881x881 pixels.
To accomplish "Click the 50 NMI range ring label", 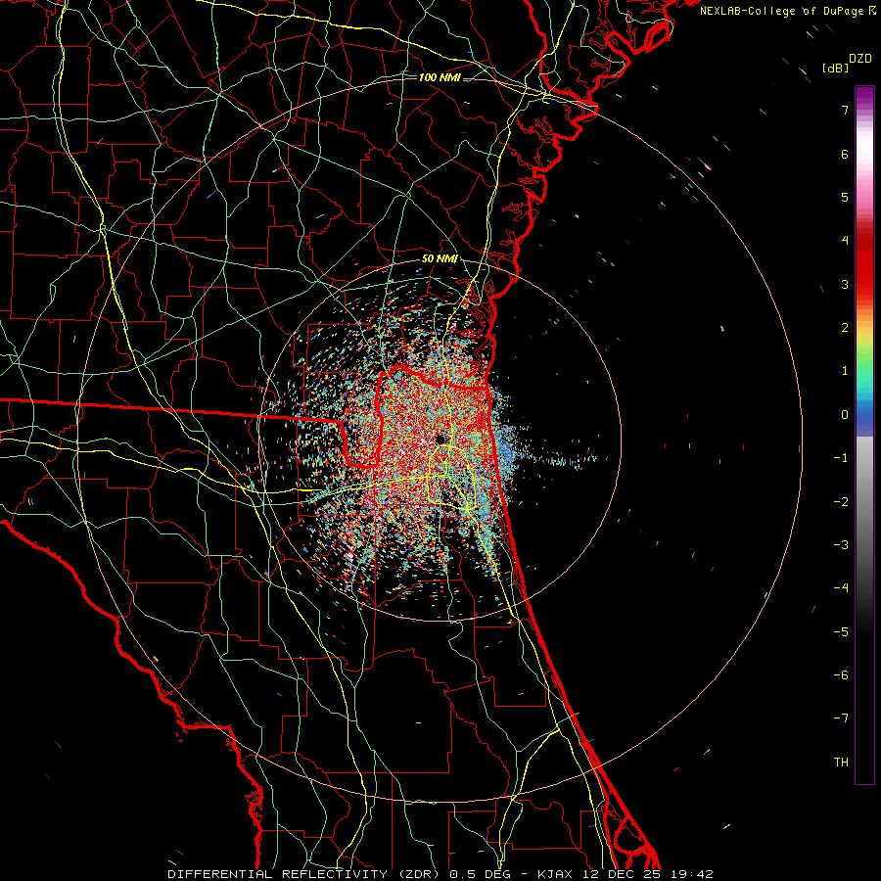I will coord(440,259).
